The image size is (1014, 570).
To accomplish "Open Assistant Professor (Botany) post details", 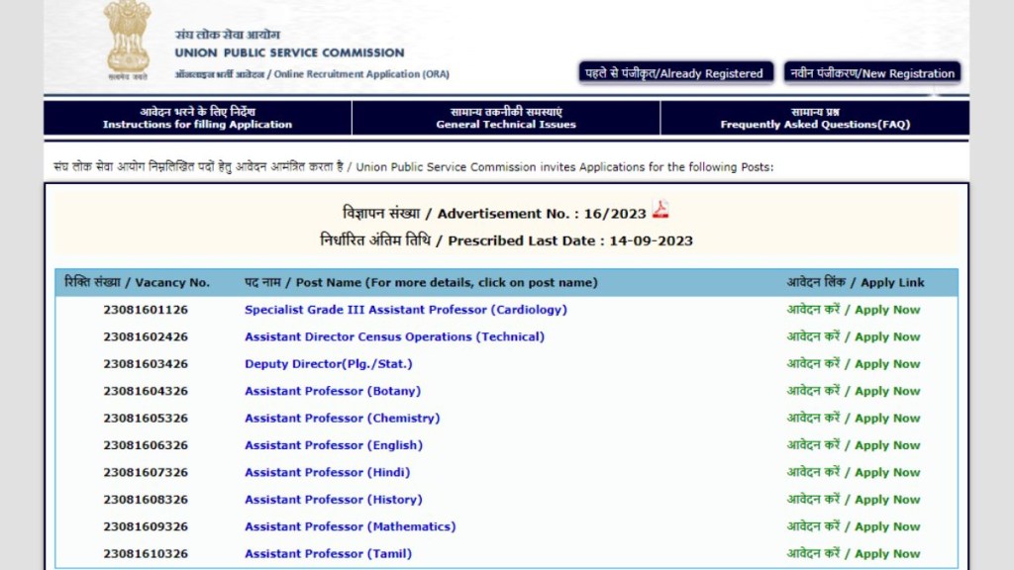I will [333, 391].
